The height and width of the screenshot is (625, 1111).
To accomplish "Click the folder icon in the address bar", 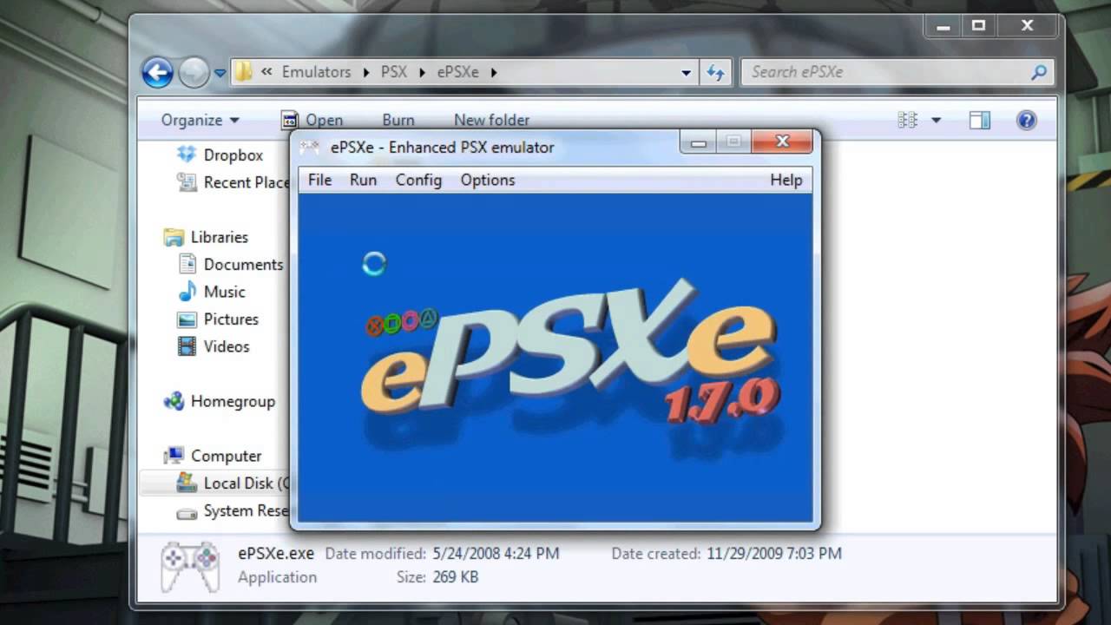I will point(245,72).
